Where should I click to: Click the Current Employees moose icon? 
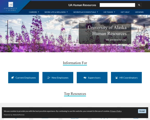(x=12, y=78)
